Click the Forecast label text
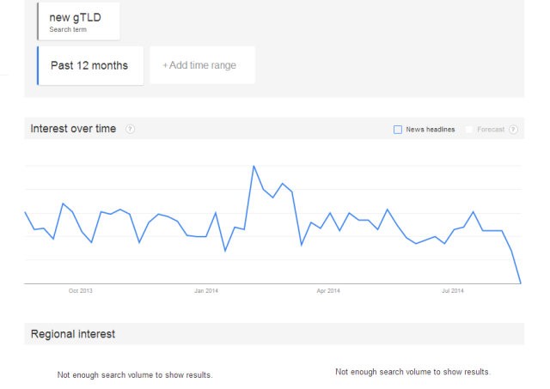 click(491, 130)
